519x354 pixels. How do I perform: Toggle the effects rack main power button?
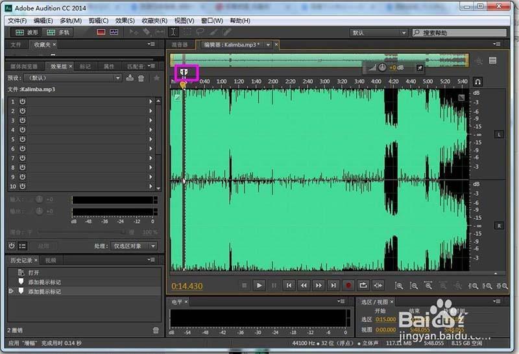[12, 246]
